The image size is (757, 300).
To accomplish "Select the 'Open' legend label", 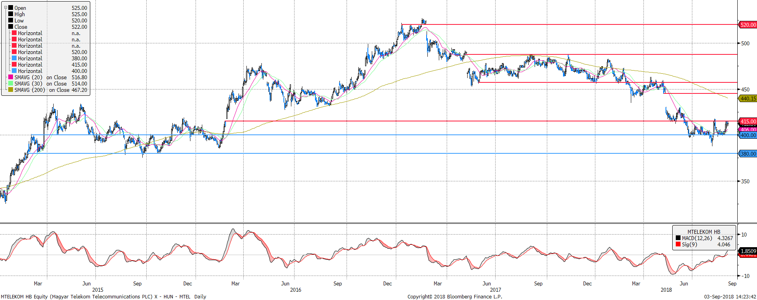I will tap(21, 8).
